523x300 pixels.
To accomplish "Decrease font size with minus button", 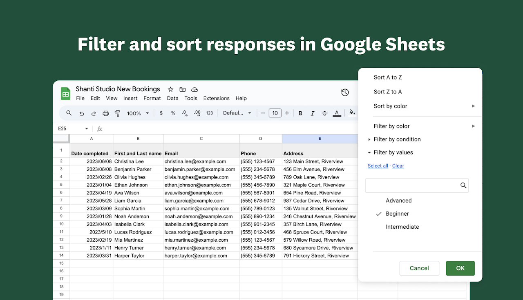I will coord(263,113).
